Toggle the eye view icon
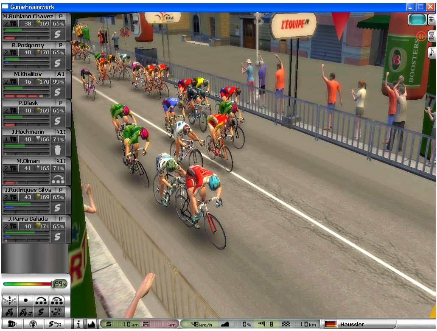This screenshot has width=437, height=331. coord(431,20)
